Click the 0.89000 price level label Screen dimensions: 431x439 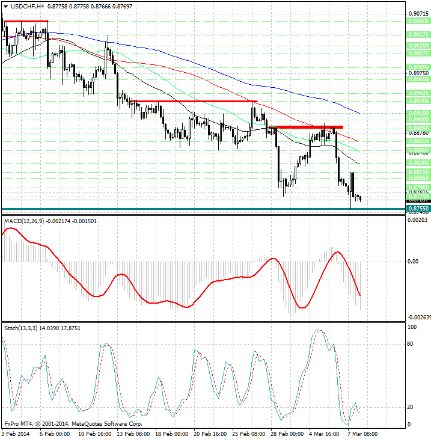(418, 119)
